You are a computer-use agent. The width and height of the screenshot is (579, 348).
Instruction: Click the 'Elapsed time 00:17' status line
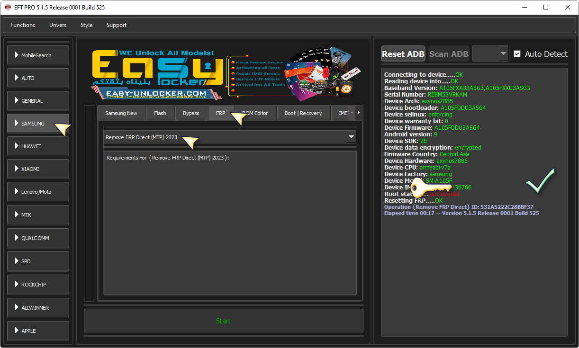(x=461, y=213)
